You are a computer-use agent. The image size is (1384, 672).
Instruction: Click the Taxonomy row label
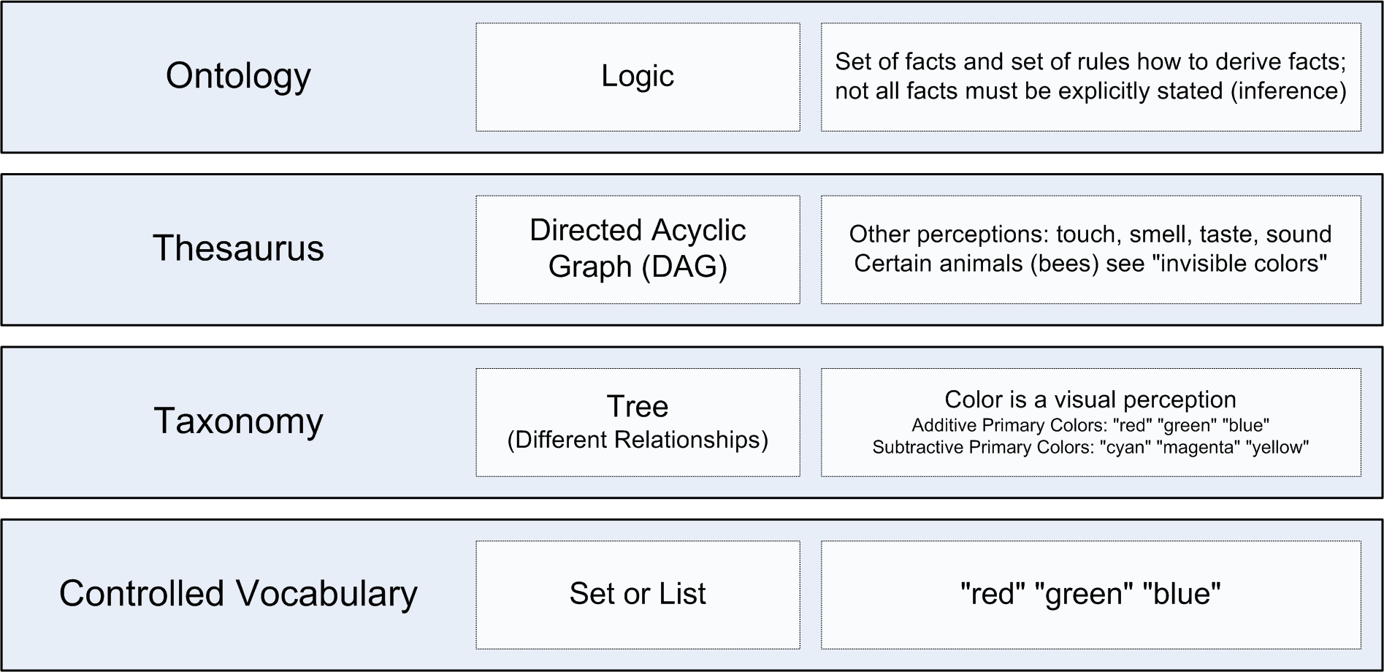tap(238, 421)
